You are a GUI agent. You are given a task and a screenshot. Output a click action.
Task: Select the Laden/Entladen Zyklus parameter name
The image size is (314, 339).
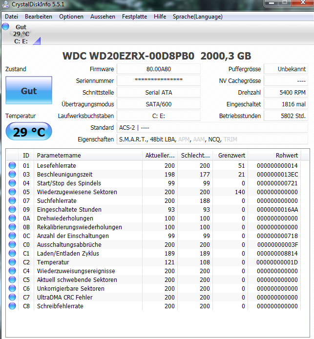click(68, 253)
